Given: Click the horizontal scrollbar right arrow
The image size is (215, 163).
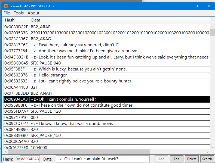Looking at the screenshot, I should coord(208,152).
